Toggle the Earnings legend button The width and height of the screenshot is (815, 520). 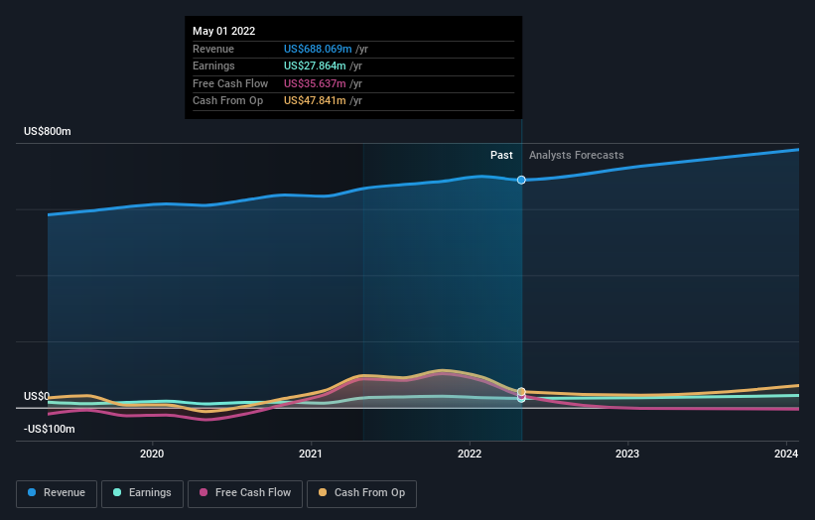pos(142,493)
